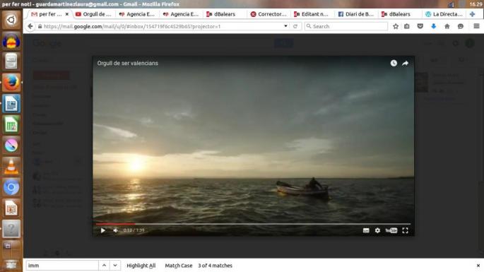Seek along the red video progress bar

(x=253, y=224)
